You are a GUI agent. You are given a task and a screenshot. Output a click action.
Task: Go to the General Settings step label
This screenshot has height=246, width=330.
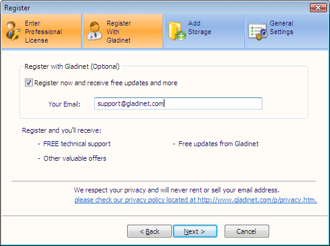coord(281,27)
